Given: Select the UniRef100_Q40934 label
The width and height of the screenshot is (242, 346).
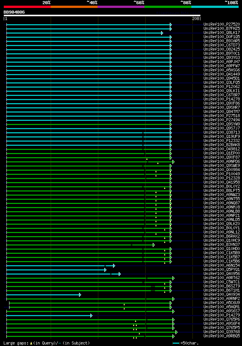Looking at the screenshot, I should 222,294.
